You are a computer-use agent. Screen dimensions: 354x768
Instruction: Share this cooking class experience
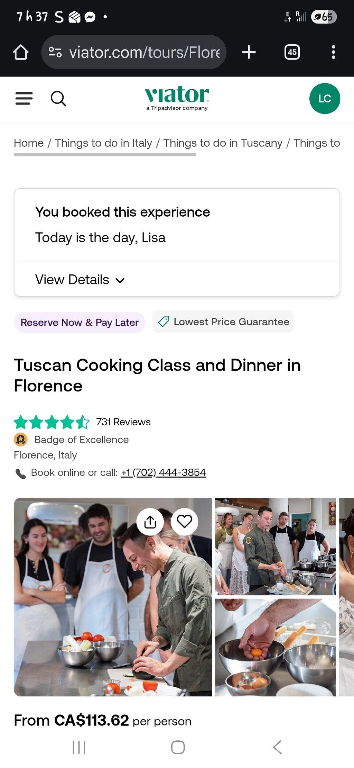pos(150,522)
